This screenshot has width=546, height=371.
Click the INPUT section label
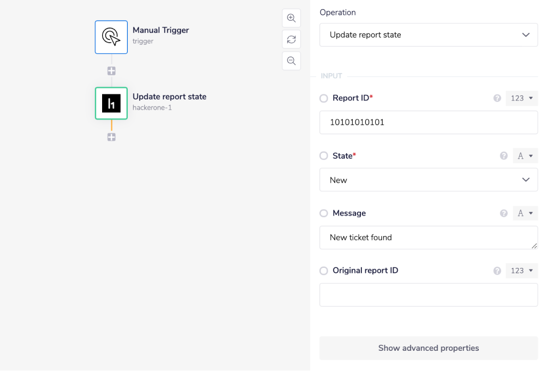[x=332, y=75]
